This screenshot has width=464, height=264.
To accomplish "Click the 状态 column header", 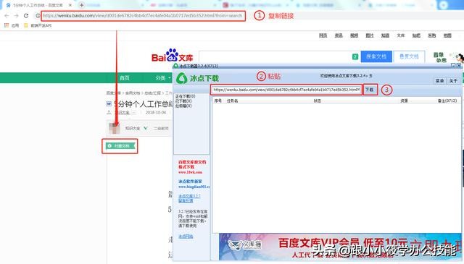I will 318,101.
